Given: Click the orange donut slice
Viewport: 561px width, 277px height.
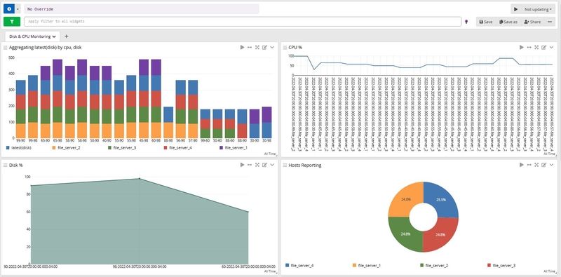Looking at the screenshot, I should coord(405,200).
